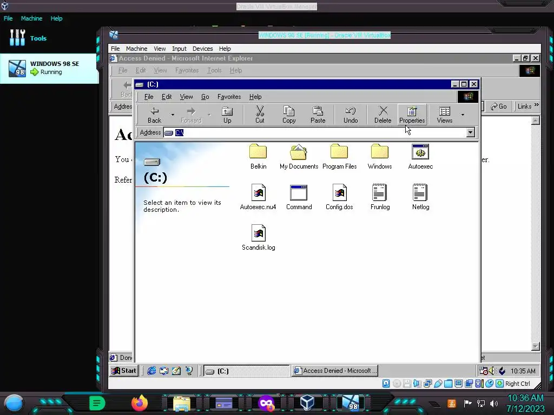Launch Internet Explorer from Quick Launch
This screenshot has width=554, height=415.
(151, 371)
